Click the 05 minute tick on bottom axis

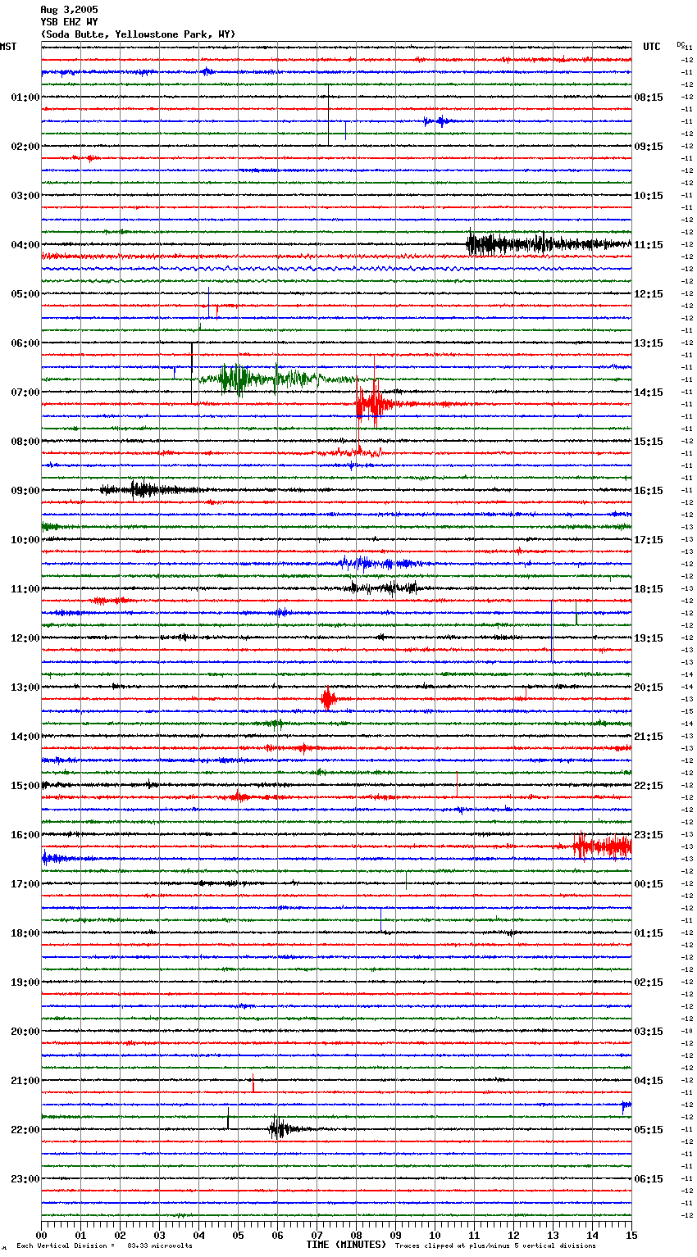click(238, 1234)
